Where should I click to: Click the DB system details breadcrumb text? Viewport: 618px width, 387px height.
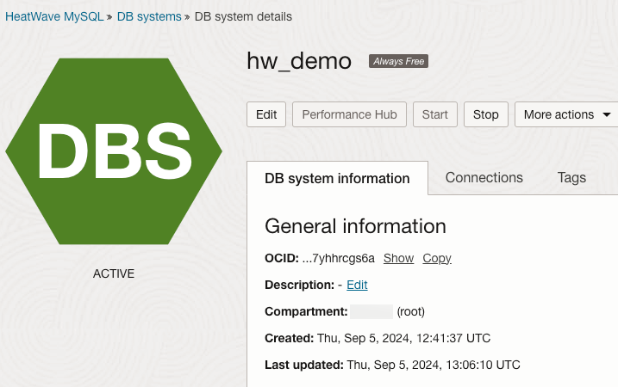(243, 16)
